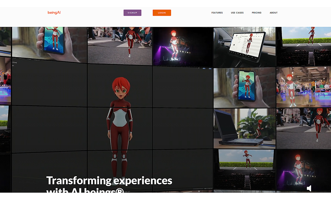The width and height of the screenshot is (331, 200).
Task: Click the SIGNUP button
Action: pos(132,13)
